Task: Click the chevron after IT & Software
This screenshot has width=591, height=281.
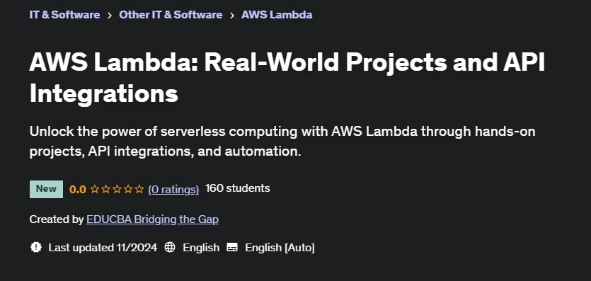Action: point(109,16)
